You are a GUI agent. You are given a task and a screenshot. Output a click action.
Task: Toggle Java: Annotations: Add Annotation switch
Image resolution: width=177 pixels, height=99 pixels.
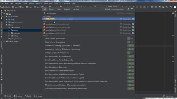(x=131, y=56)
